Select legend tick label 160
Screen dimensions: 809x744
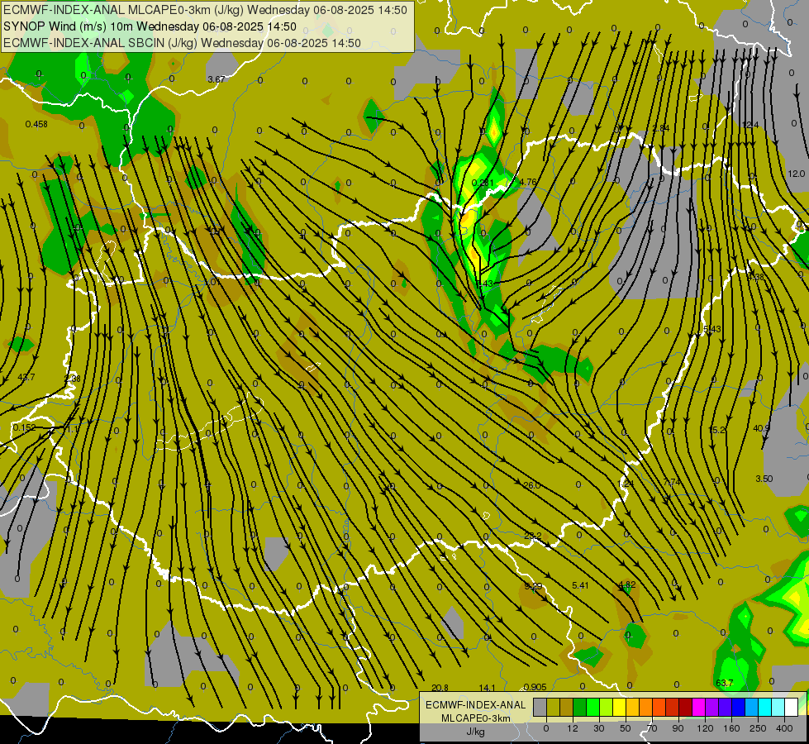731,728
